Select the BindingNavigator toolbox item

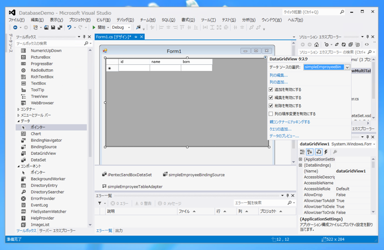[46, 140]
